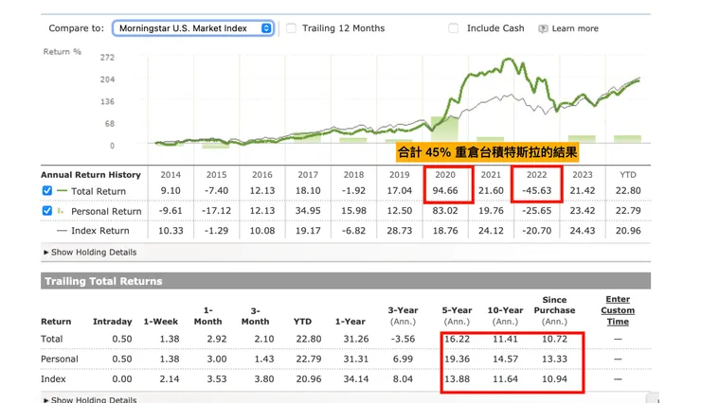Click the 34.95 Personal Return value
701x403 pixels.
(x=308, y=211)
